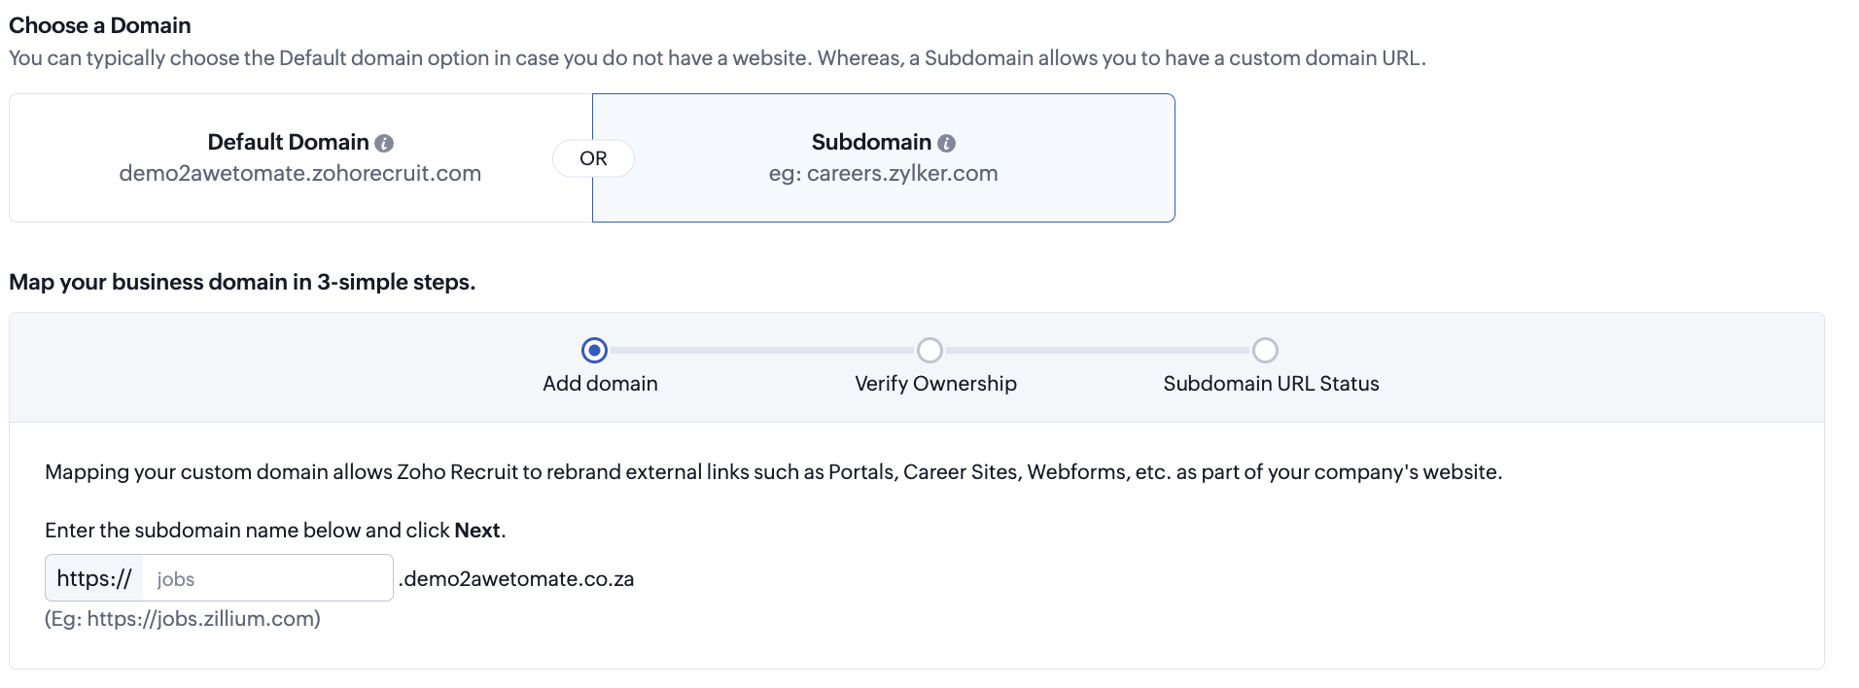The width and height of the screenshot is (1859, 688).
Task: Click the bold "Next" word in instructions
Action: click(x=477, y=531)
